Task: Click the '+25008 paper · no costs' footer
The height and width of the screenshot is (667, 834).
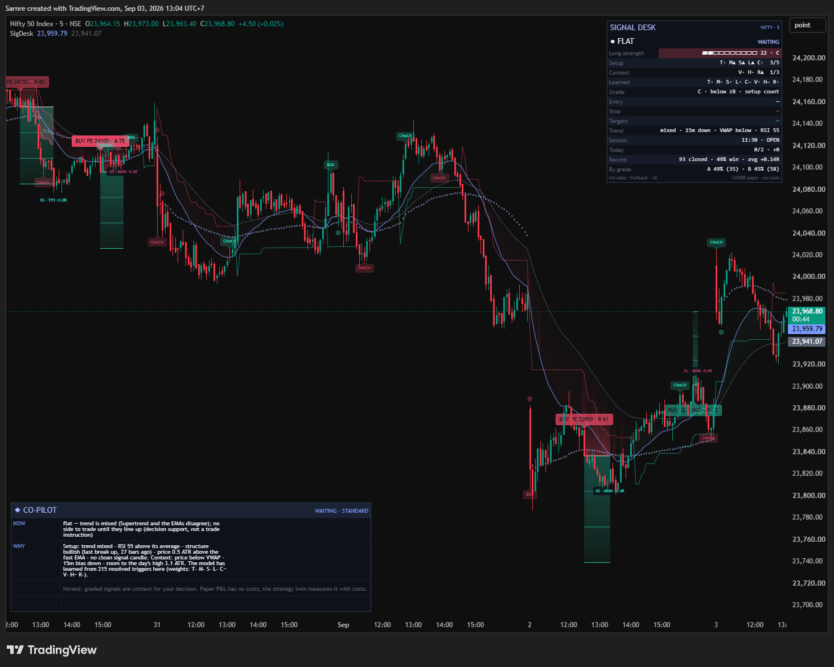Action: click(755, 178)
